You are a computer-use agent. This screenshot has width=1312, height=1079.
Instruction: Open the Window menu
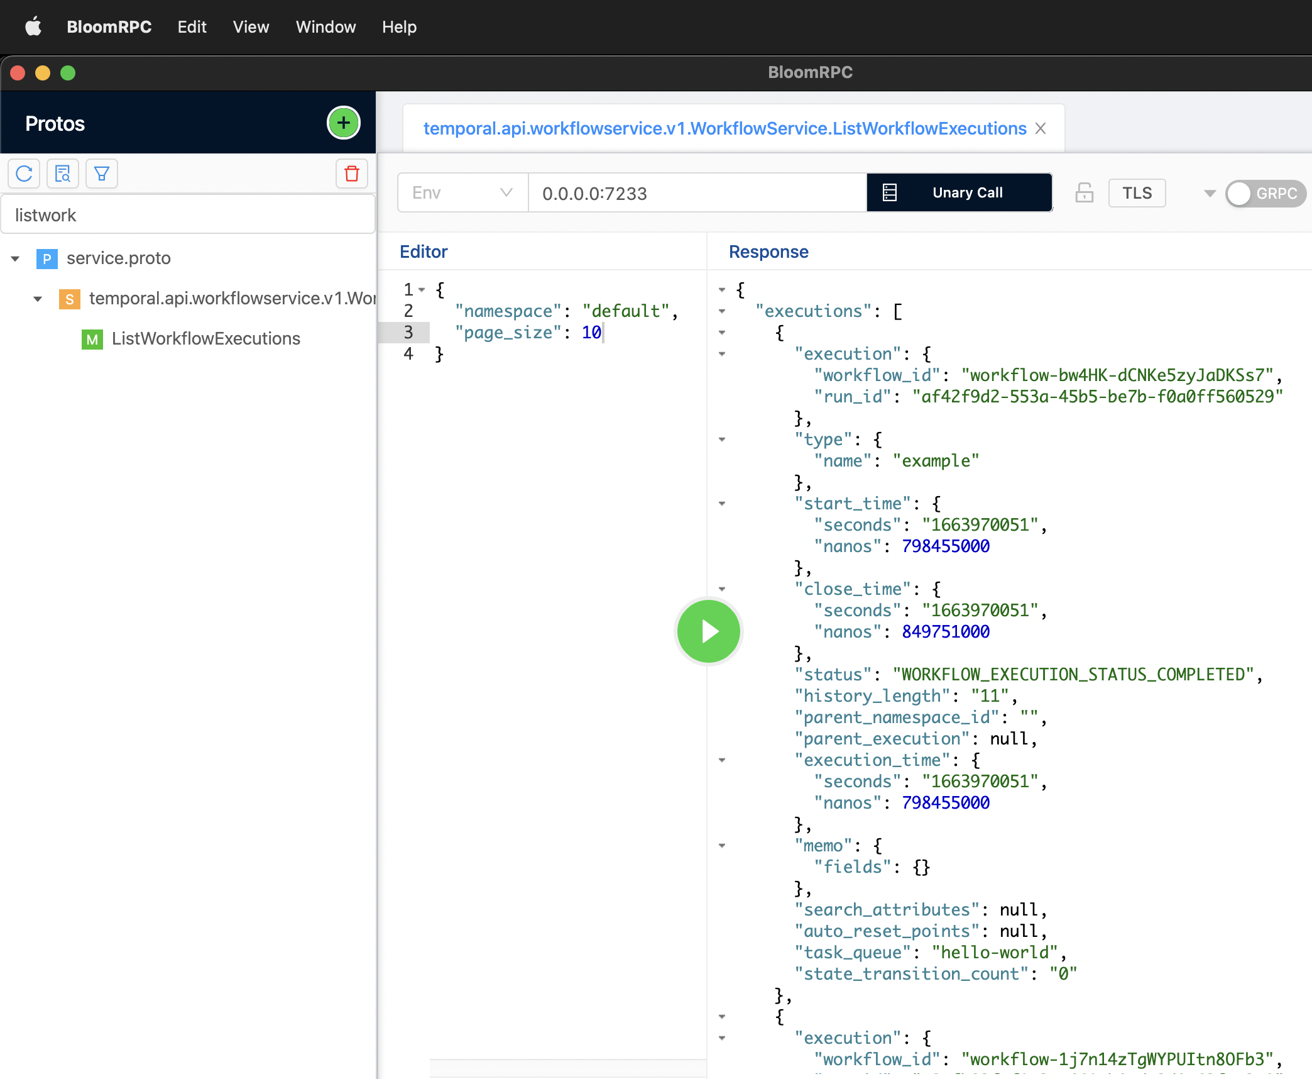pyautogui.click(x=325, y=27)
